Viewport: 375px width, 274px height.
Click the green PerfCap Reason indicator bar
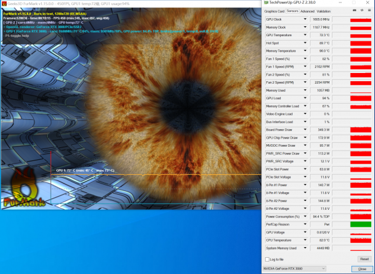(x=360, y=224)
